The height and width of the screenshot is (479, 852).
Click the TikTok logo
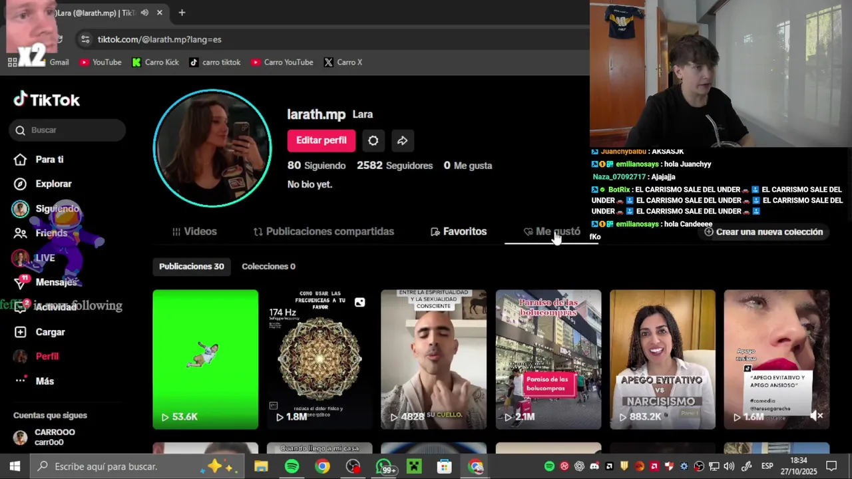pyautogui.click(x=47, y=100)
